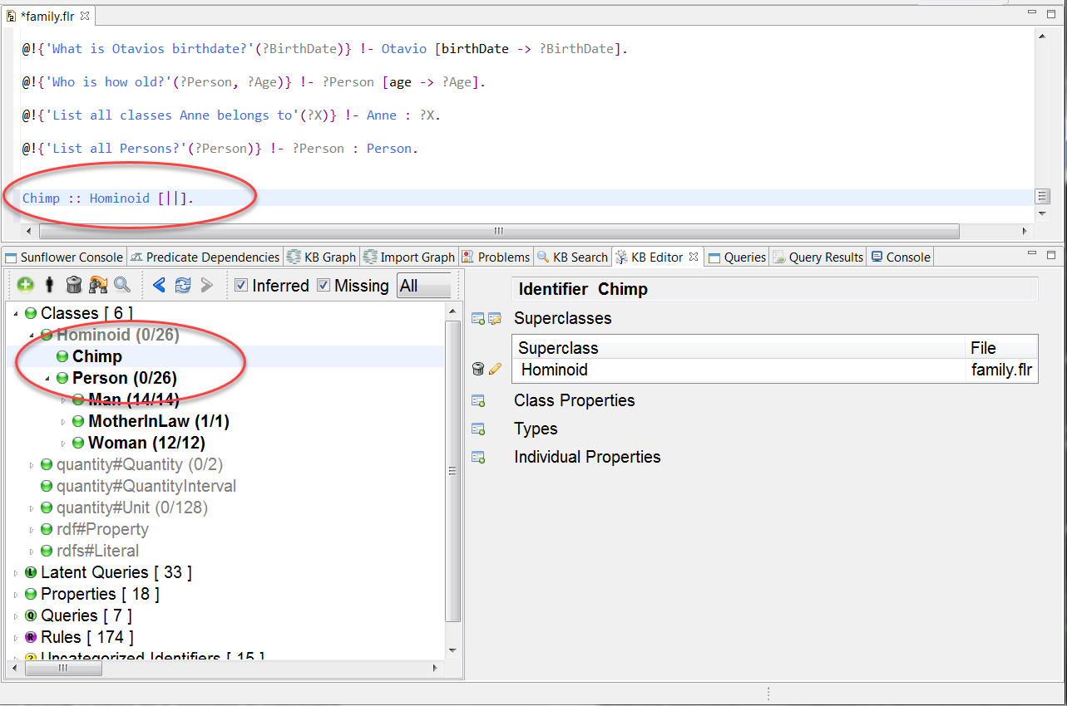Open the Predicate Dependencies tab
This screenshot has height=706, width=1067.
tap(205, 257)
